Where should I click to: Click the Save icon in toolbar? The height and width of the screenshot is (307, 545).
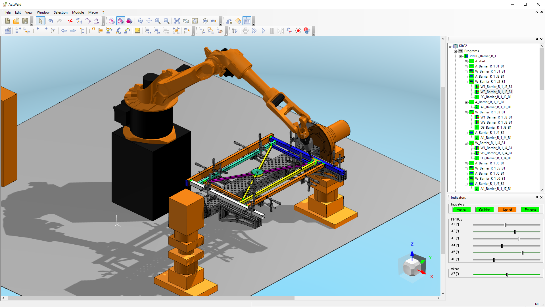pos(25,21)
